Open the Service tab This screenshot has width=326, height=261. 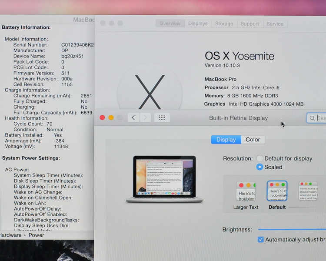(x=275, y=23)
